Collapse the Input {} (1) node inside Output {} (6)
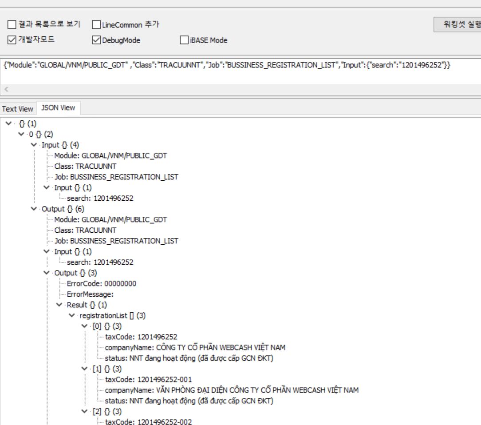The image size is (481, 425). [46, 251]
